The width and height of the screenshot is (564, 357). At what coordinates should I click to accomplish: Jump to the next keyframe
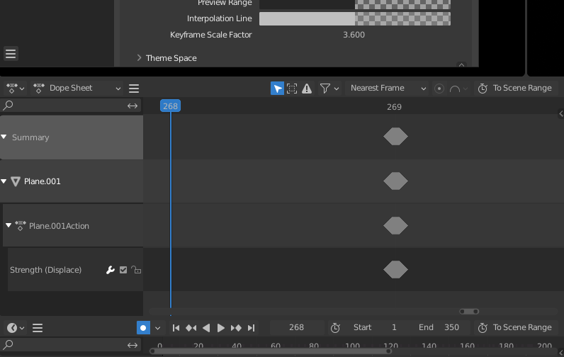click(x=236, y=328)
